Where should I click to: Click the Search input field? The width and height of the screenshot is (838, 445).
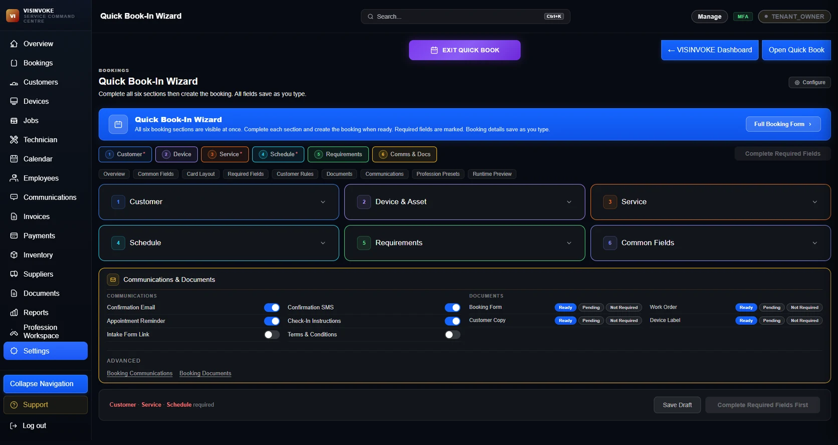click(x=466, y=17)
